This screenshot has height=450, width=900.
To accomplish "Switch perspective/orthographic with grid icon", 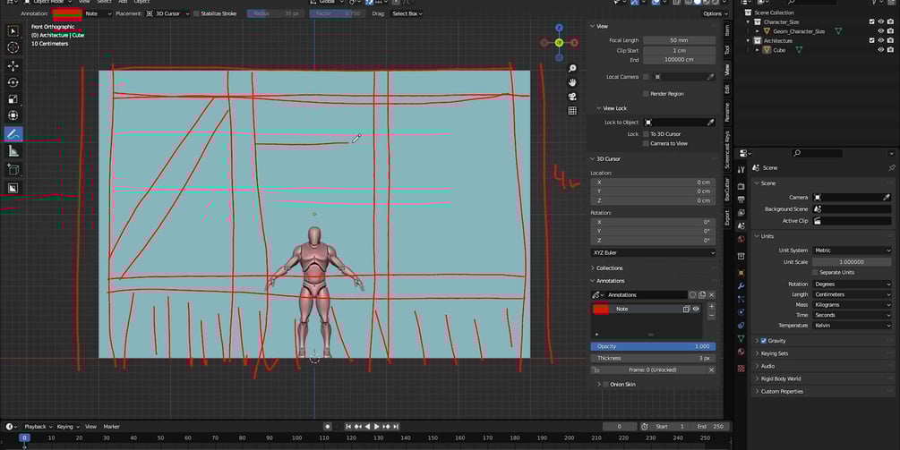I will coord(572,111).
